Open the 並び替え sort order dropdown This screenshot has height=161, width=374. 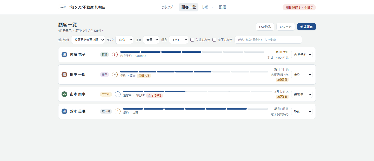pyautogui.click(x=88, y=40)
